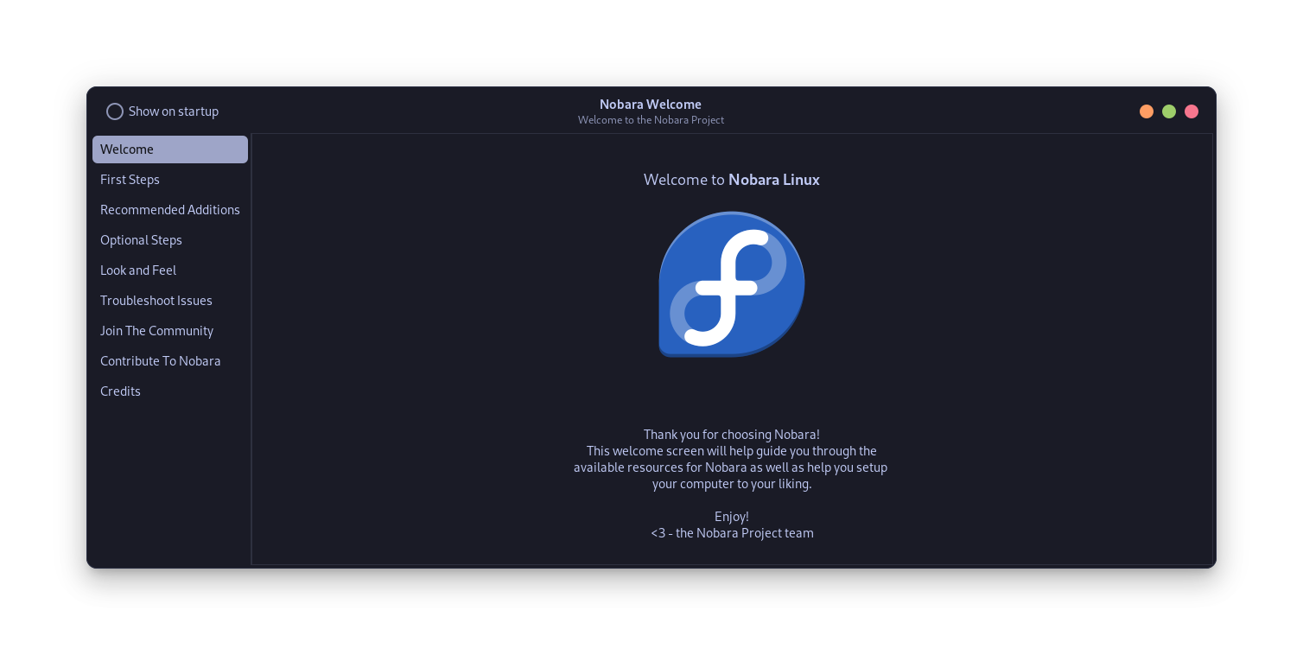The width and height of the screenshot is (1303, 655).
Task: View the Credits page
Action: [x=120, y=391]
